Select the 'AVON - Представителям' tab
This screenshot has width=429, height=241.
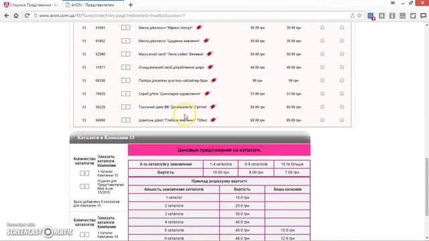(93, 5)
